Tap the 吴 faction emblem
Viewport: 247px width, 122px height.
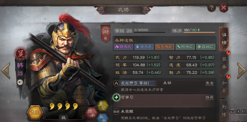(21, 54)
